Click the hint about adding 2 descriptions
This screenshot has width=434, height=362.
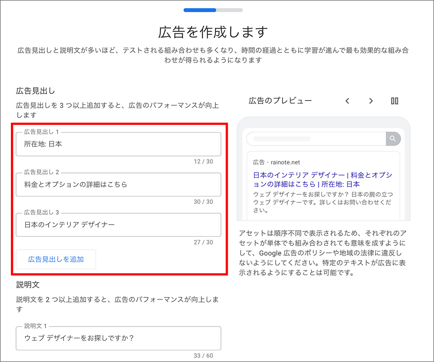117,304
